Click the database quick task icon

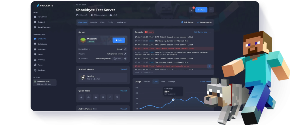103,97
